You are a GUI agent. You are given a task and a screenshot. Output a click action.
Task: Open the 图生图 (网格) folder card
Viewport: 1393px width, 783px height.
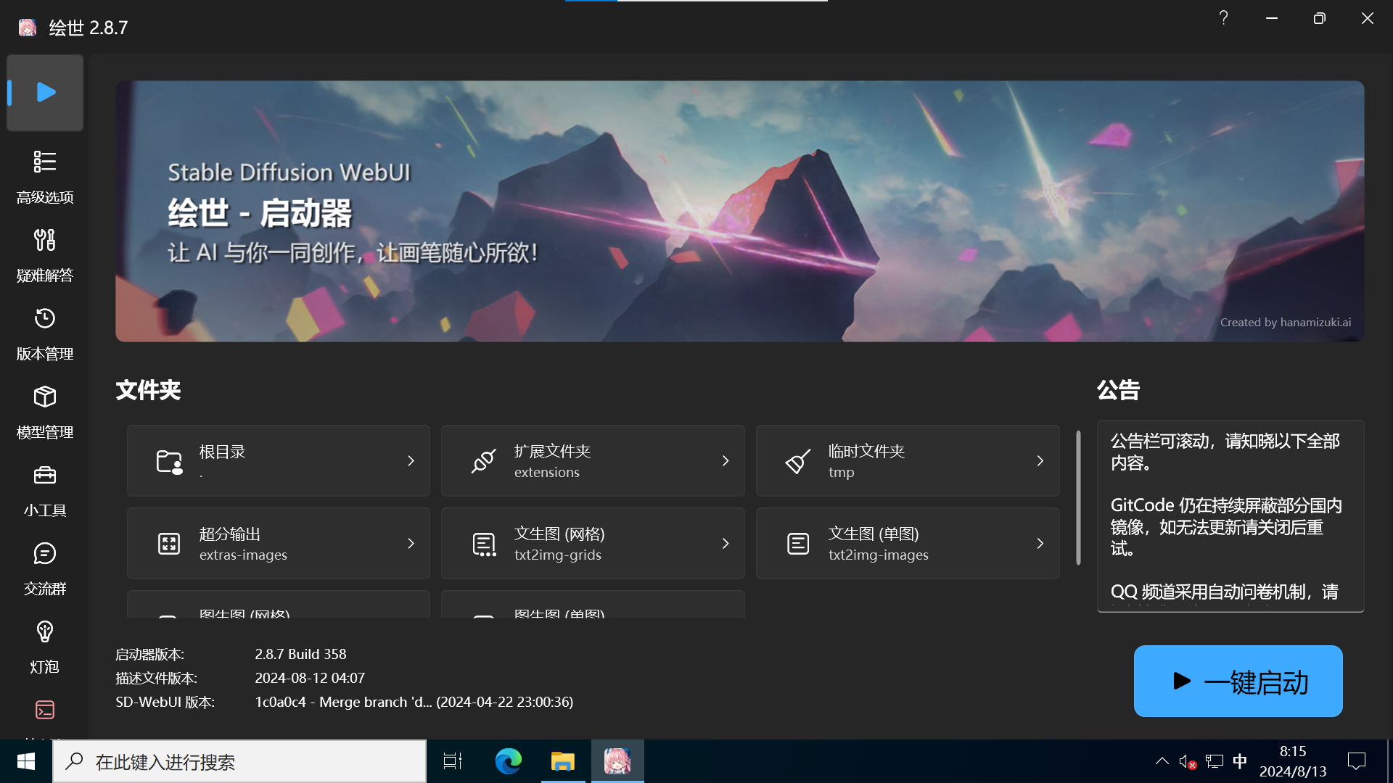[x=279, y=605]
